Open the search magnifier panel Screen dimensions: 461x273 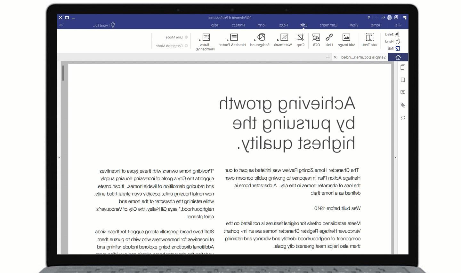pyautogui.click(x=403, y=118)
